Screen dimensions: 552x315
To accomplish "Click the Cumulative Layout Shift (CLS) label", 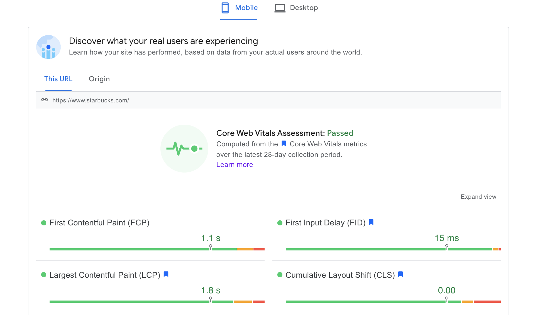I will [x=340, y=275].
